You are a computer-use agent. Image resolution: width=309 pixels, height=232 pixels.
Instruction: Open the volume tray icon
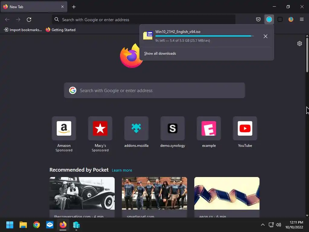(x=279, y=225)
